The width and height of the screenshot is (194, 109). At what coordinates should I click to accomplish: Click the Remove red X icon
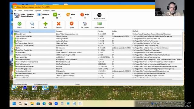(x=59, y=24)
